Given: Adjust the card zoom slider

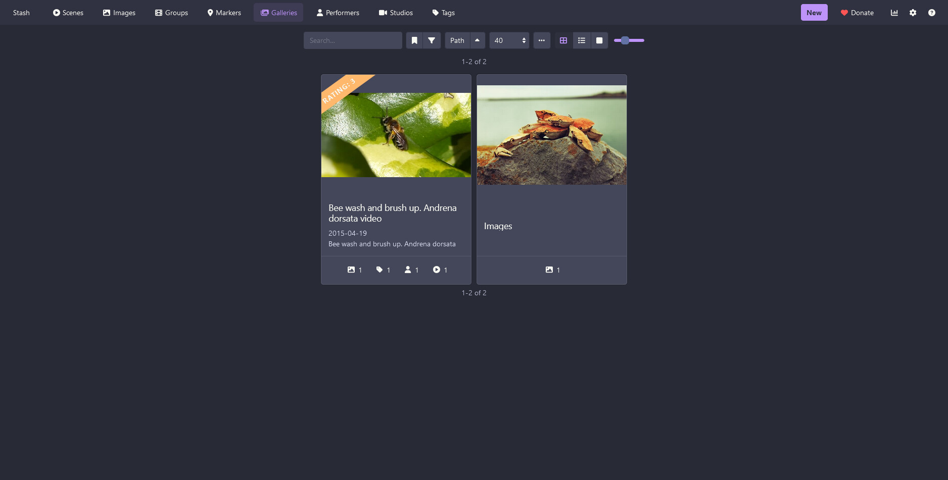Looking at the screenshot, I should (x=629, y=40).
